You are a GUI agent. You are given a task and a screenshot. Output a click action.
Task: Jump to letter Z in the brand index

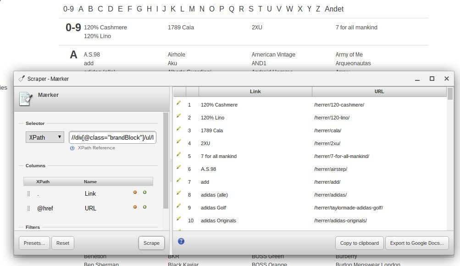click(318, 9)
